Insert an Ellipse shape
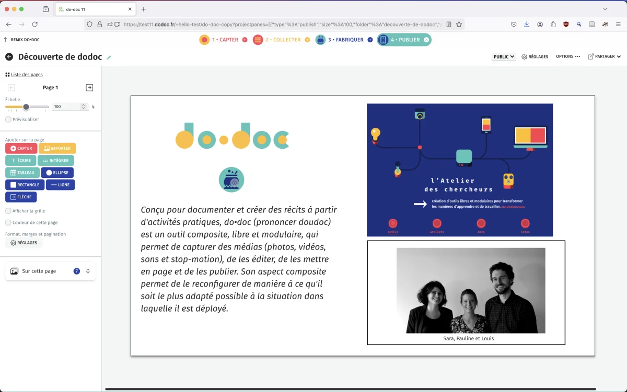The image size is (627, 392). tap(57, 173)
